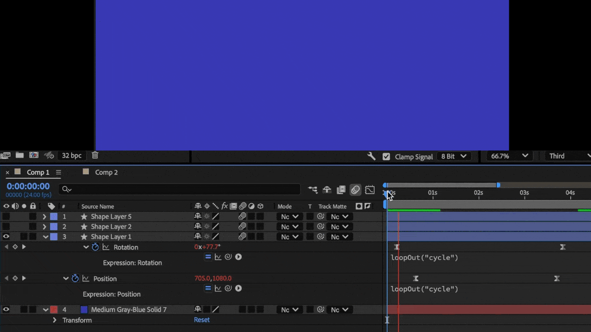The height and width of the screenshot is (332, 591).
Task: Open the 66.7% zoom dropdown
Action: (509, 156)
